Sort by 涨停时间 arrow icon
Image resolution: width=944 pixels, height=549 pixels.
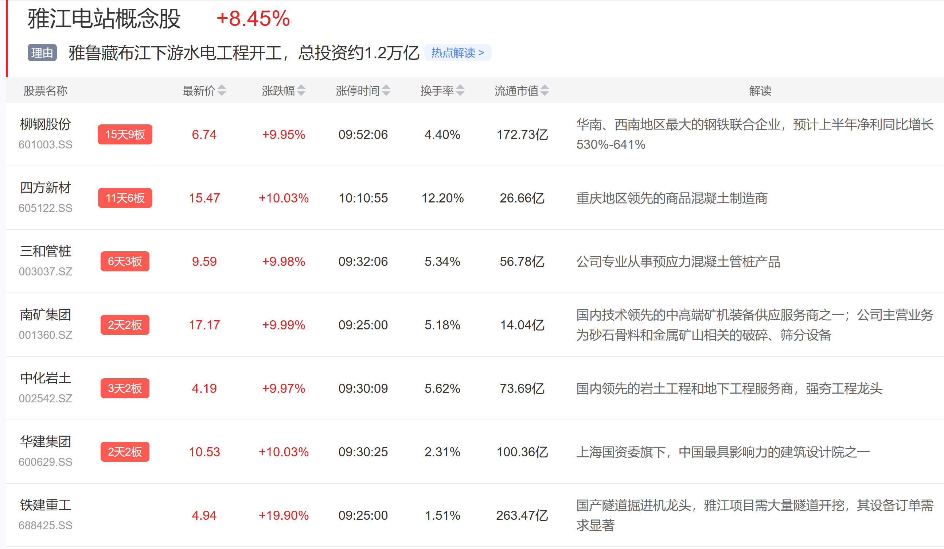[386, 90]
